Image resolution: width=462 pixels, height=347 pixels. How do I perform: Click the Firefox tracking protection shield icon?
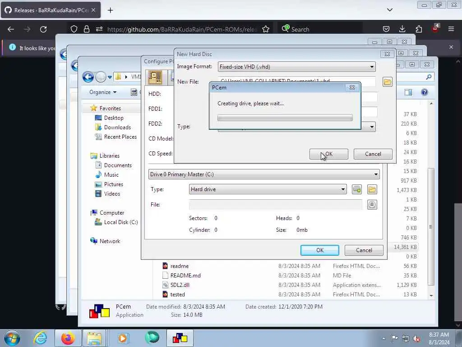(x=74, y=29)
